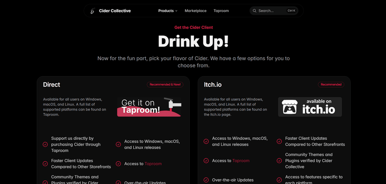Click the Get the Cider Client label
386x184 pixels.
click(193, 27)
